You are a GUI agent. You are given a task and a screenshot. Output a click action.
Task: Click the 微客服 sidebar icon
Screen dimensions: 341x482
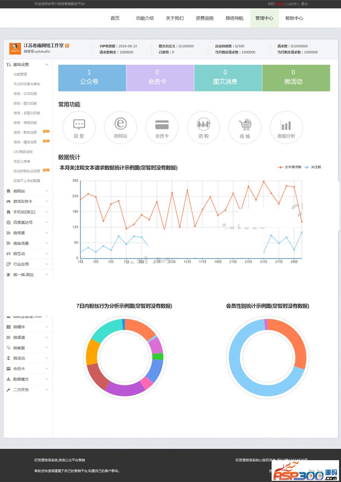[9, 348]
